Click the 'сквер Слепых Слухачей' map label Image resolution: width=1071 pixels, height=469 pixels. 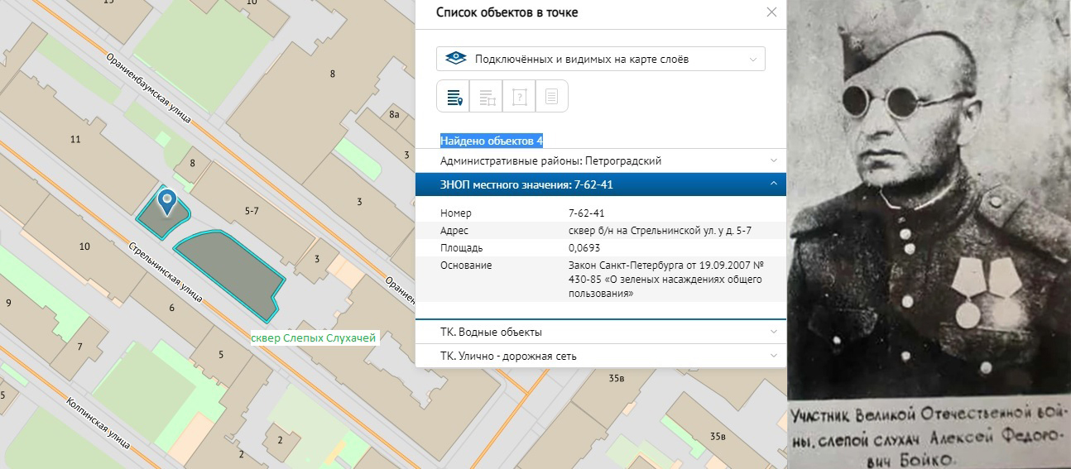point(313,337)
